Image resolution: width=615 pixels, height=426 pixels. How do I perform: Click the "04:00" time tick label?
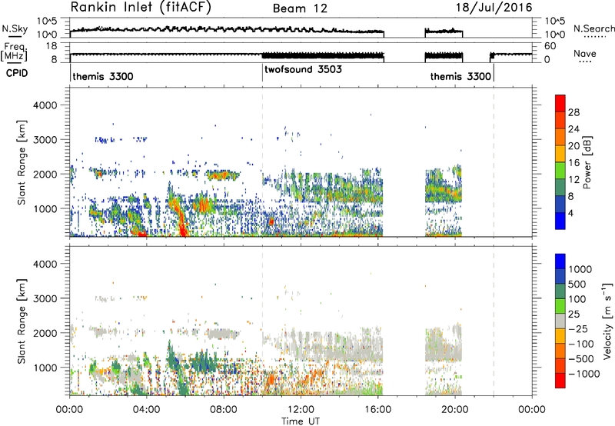(x=146, y=410)
